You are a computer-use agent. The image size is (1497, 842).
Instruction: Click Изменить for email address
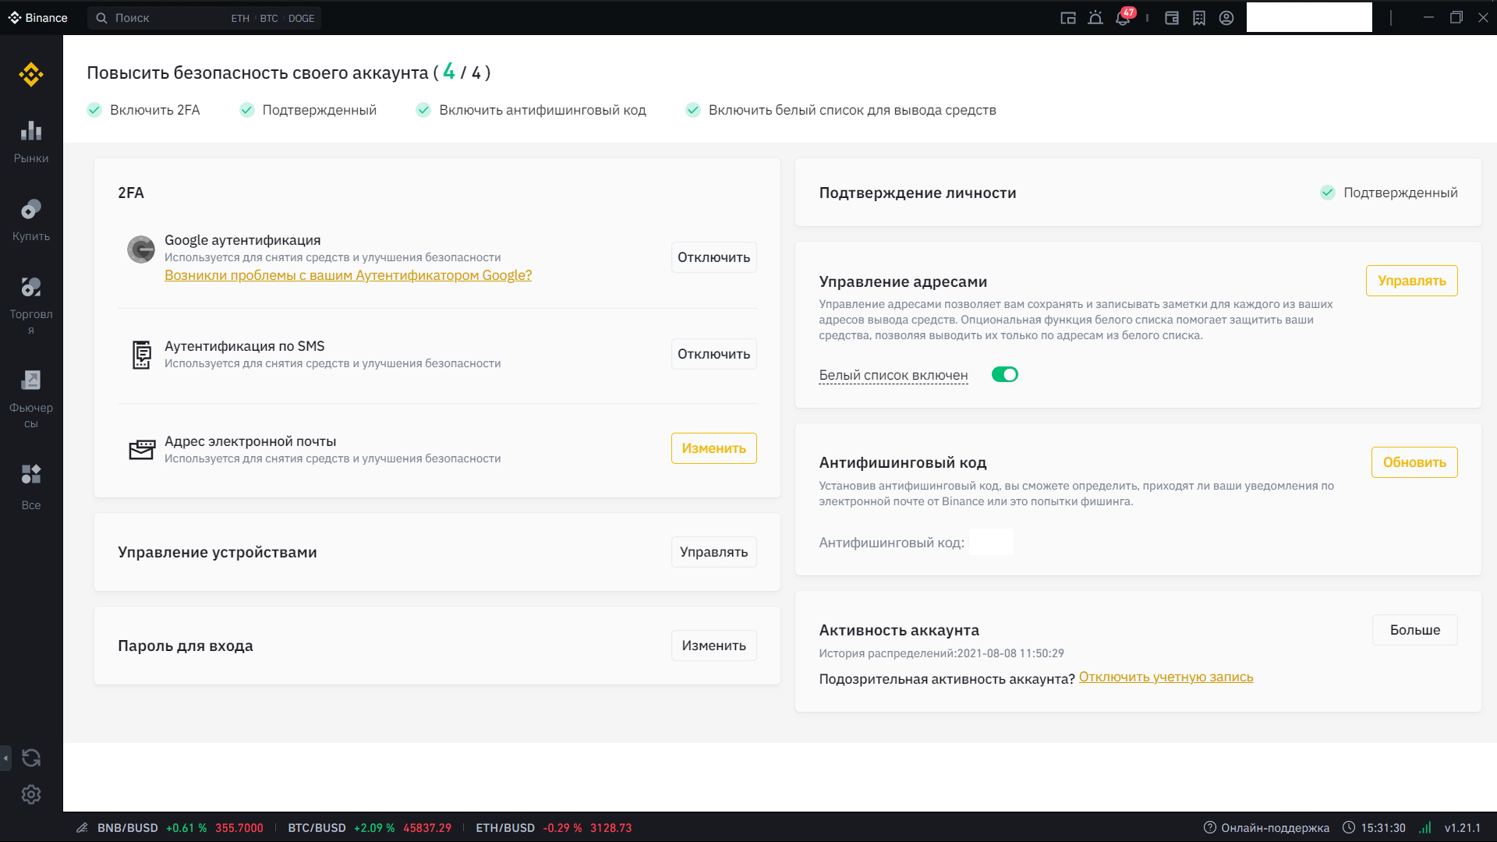(713, 448)
